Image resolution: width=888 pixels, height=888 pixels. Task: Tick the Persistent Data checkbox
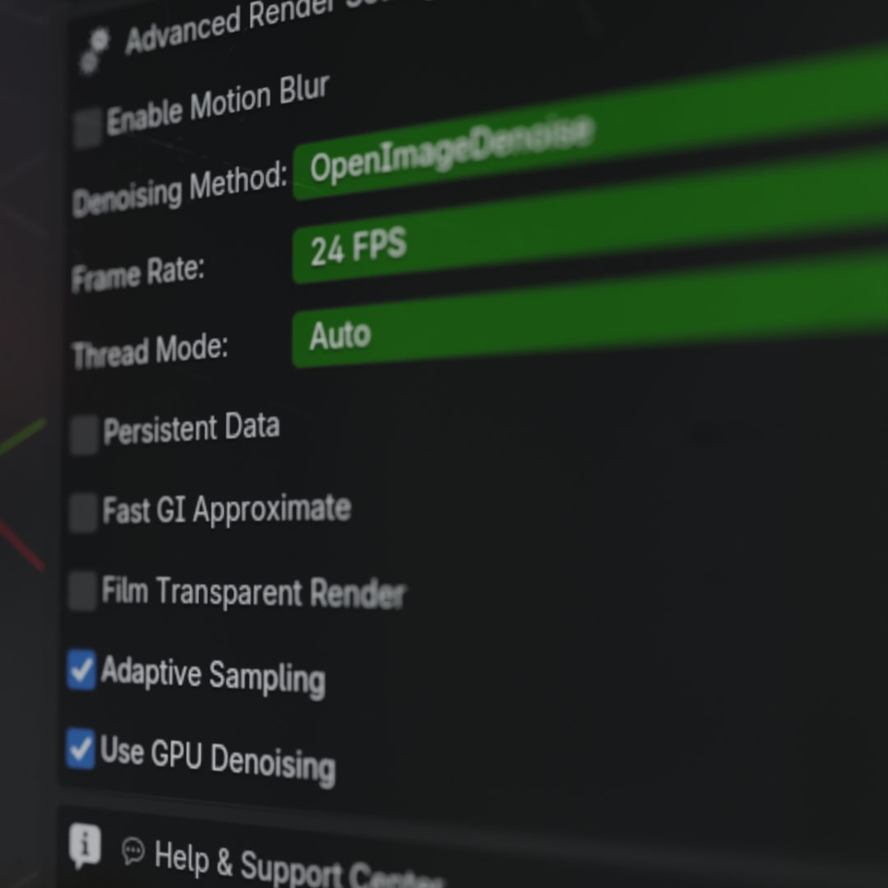(x=85, y=434)
